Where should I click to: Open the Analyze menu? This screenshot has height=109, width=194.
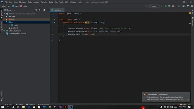36,2
